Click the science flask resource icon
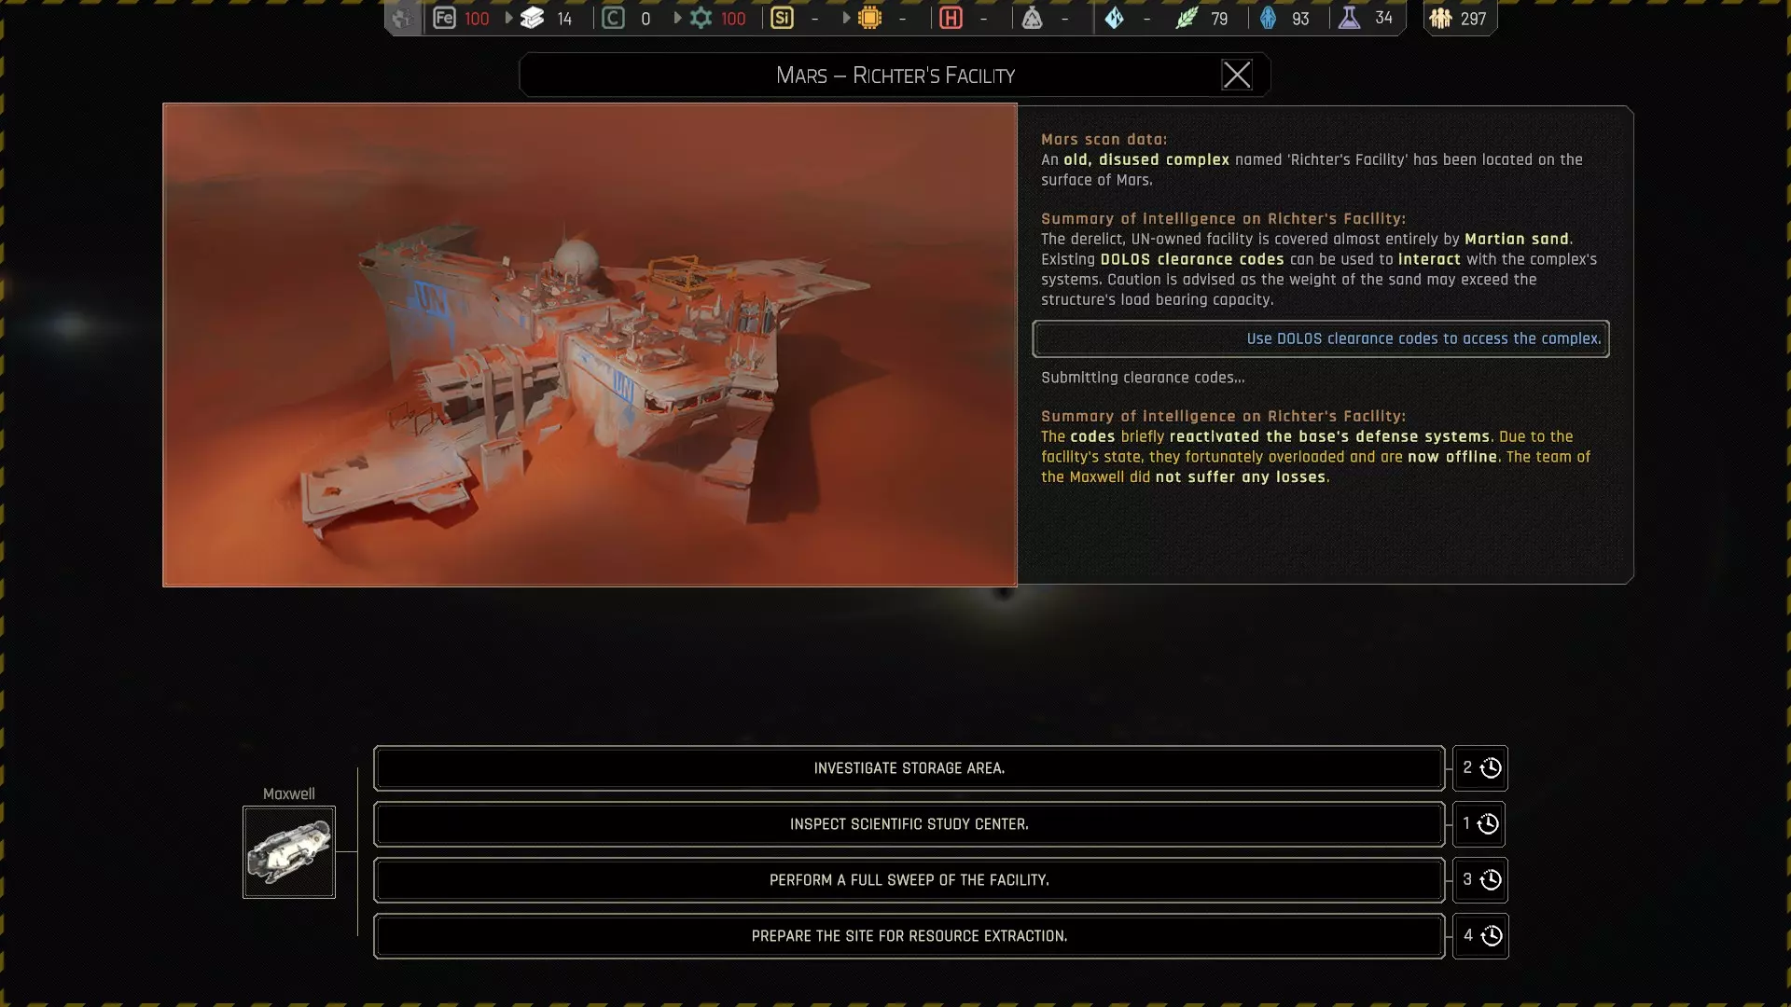 coord(1349,18)
